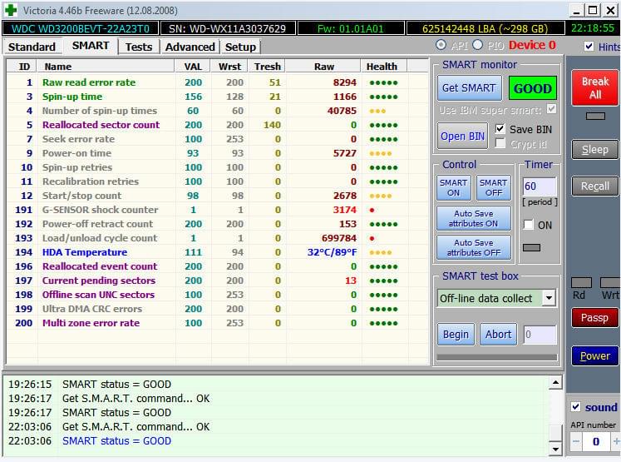Screen dimensions: 621x462
Task: Enable Auto Save attributes ON
Action: (x=474, y=218)
